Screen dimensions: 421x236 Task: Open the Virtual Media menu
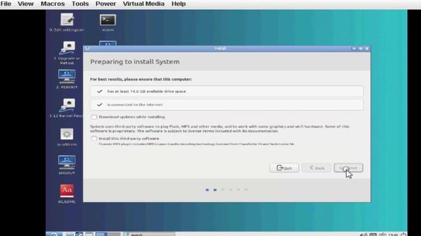point(143,4)
